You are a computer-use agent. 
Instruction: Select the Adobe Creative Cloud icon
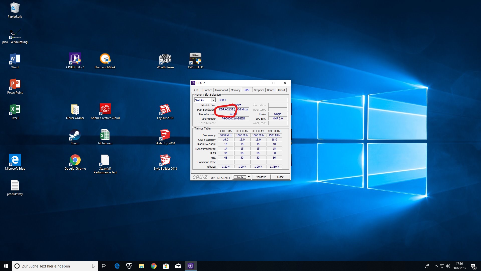(105, 112)
